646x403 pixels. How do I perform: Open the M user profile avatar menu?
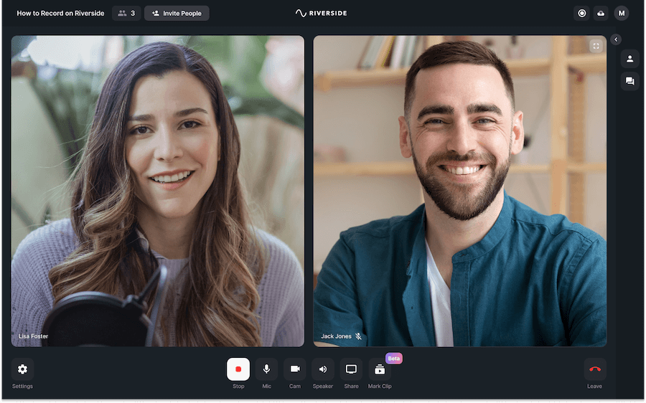[x=622, y=13]
